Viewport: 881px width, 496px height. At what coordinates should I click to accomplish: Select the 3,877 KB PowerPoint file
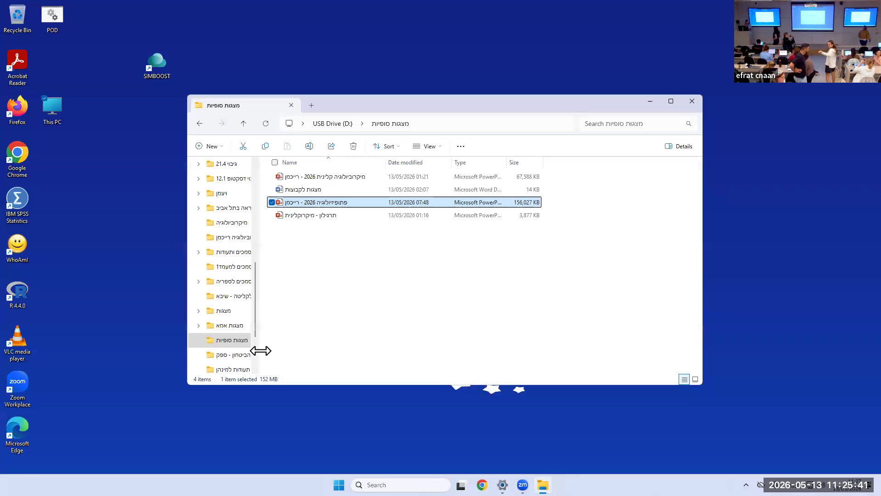point(404,215)
